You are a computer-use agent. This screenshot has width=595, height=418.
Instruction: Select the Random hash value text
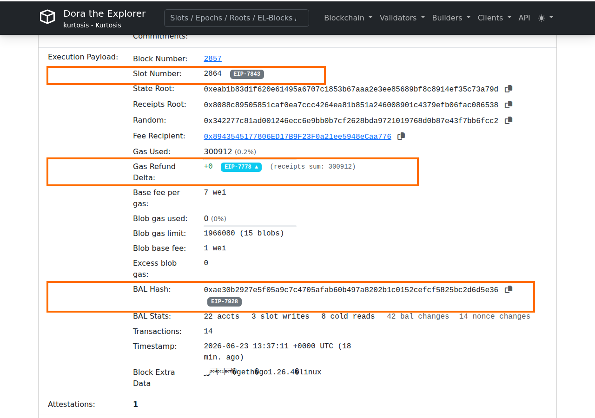[x=351, y=121]
